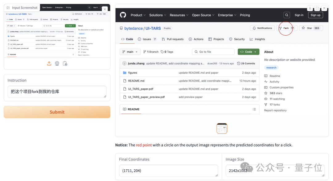333x181 pixels.
Task: Click Pricing link in large output image
Action: [x=245, y=15]
